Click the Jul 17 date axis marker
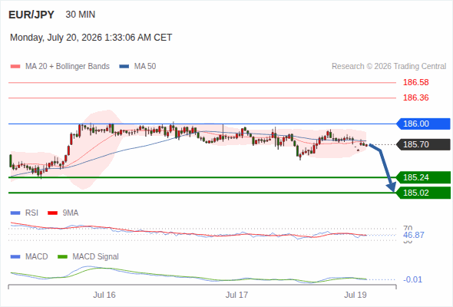453x307 pixels. pos(236,295)
